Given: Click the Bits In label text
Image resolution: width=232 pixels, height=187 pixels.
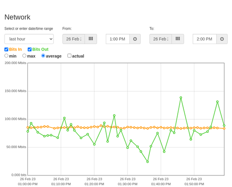Looking at the screenshot, I should click(15, 49).
